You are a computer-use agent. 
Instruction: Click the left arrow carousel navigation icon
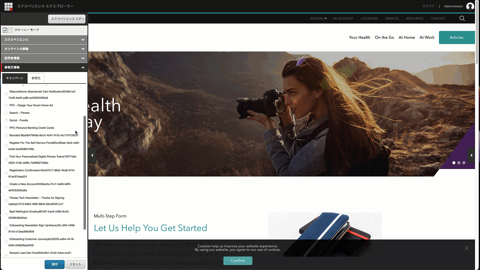coord(92,155)
